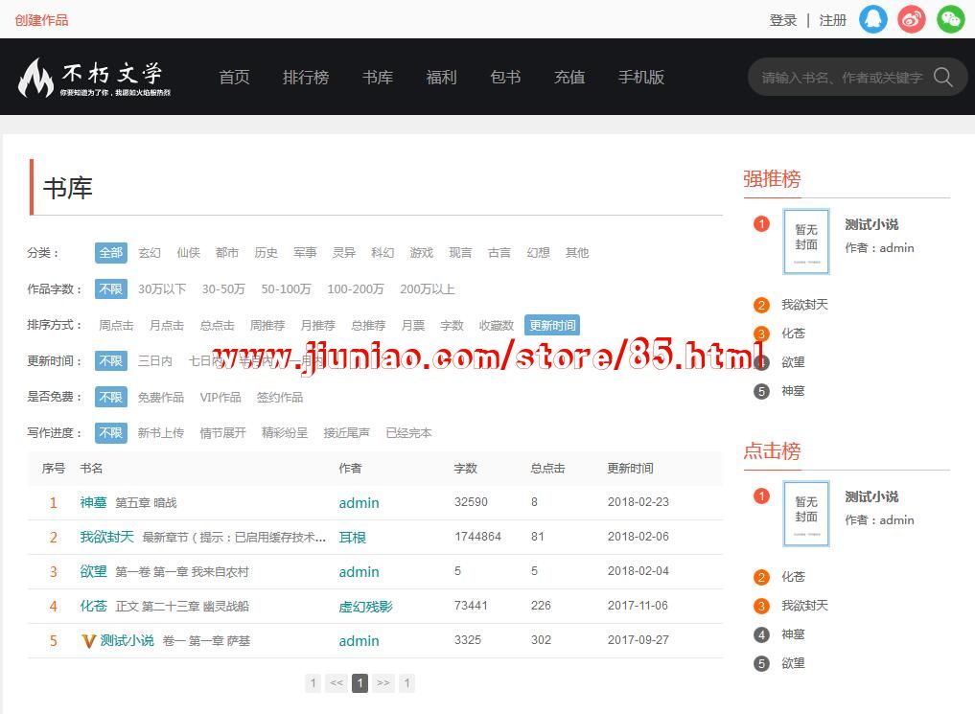Click the VIP badge beside 测试小说

pyautogui.click(x=88, y=640)
